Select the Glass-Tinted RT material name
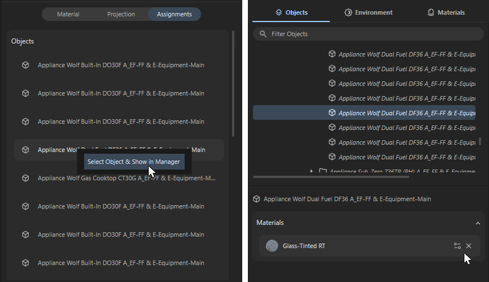 pyautogui.click(x=304, y=246)
